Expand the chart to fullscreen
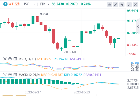 tap(129, 5)
